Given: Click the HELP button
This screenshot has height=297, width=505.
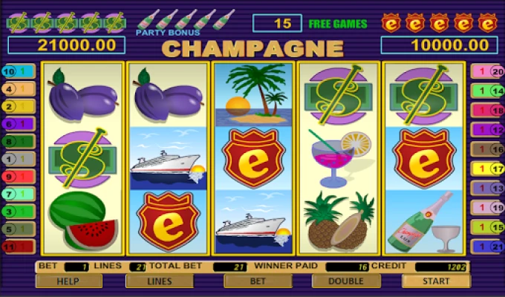Looking at the screenshot, I should (x=69, y=281).
